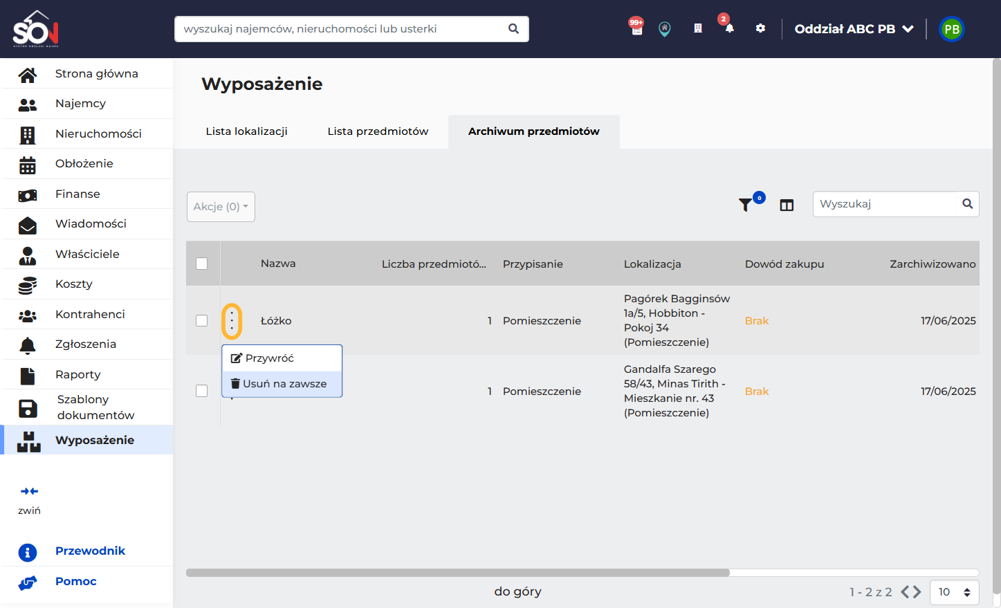Switch to the Lista przedmiotów tab
The height and width of the screenshot is (608, 1001).
378,131
